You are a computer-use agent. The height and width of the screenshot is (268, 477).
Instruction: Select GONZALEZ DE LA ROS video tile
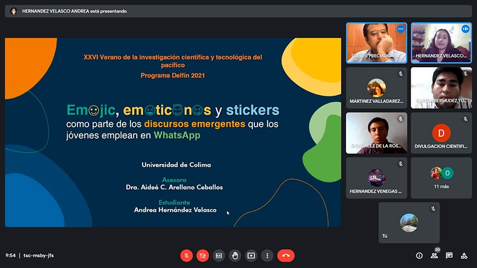377,133
